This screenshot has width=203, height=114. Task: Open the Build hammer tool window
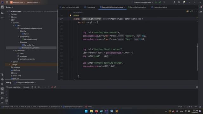(2, 75)
